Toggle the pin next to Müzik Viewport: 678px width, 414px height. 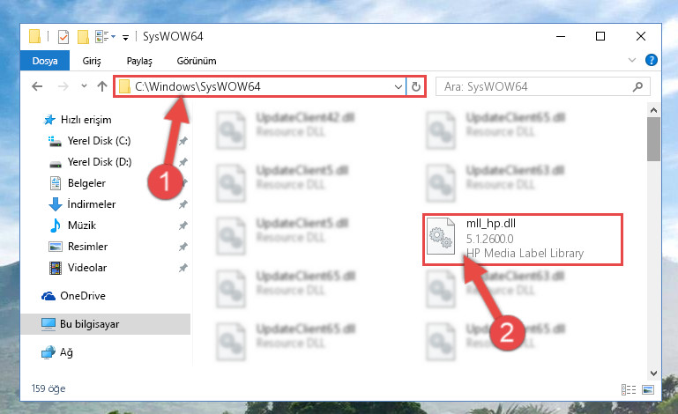click(x=183, y=225)
